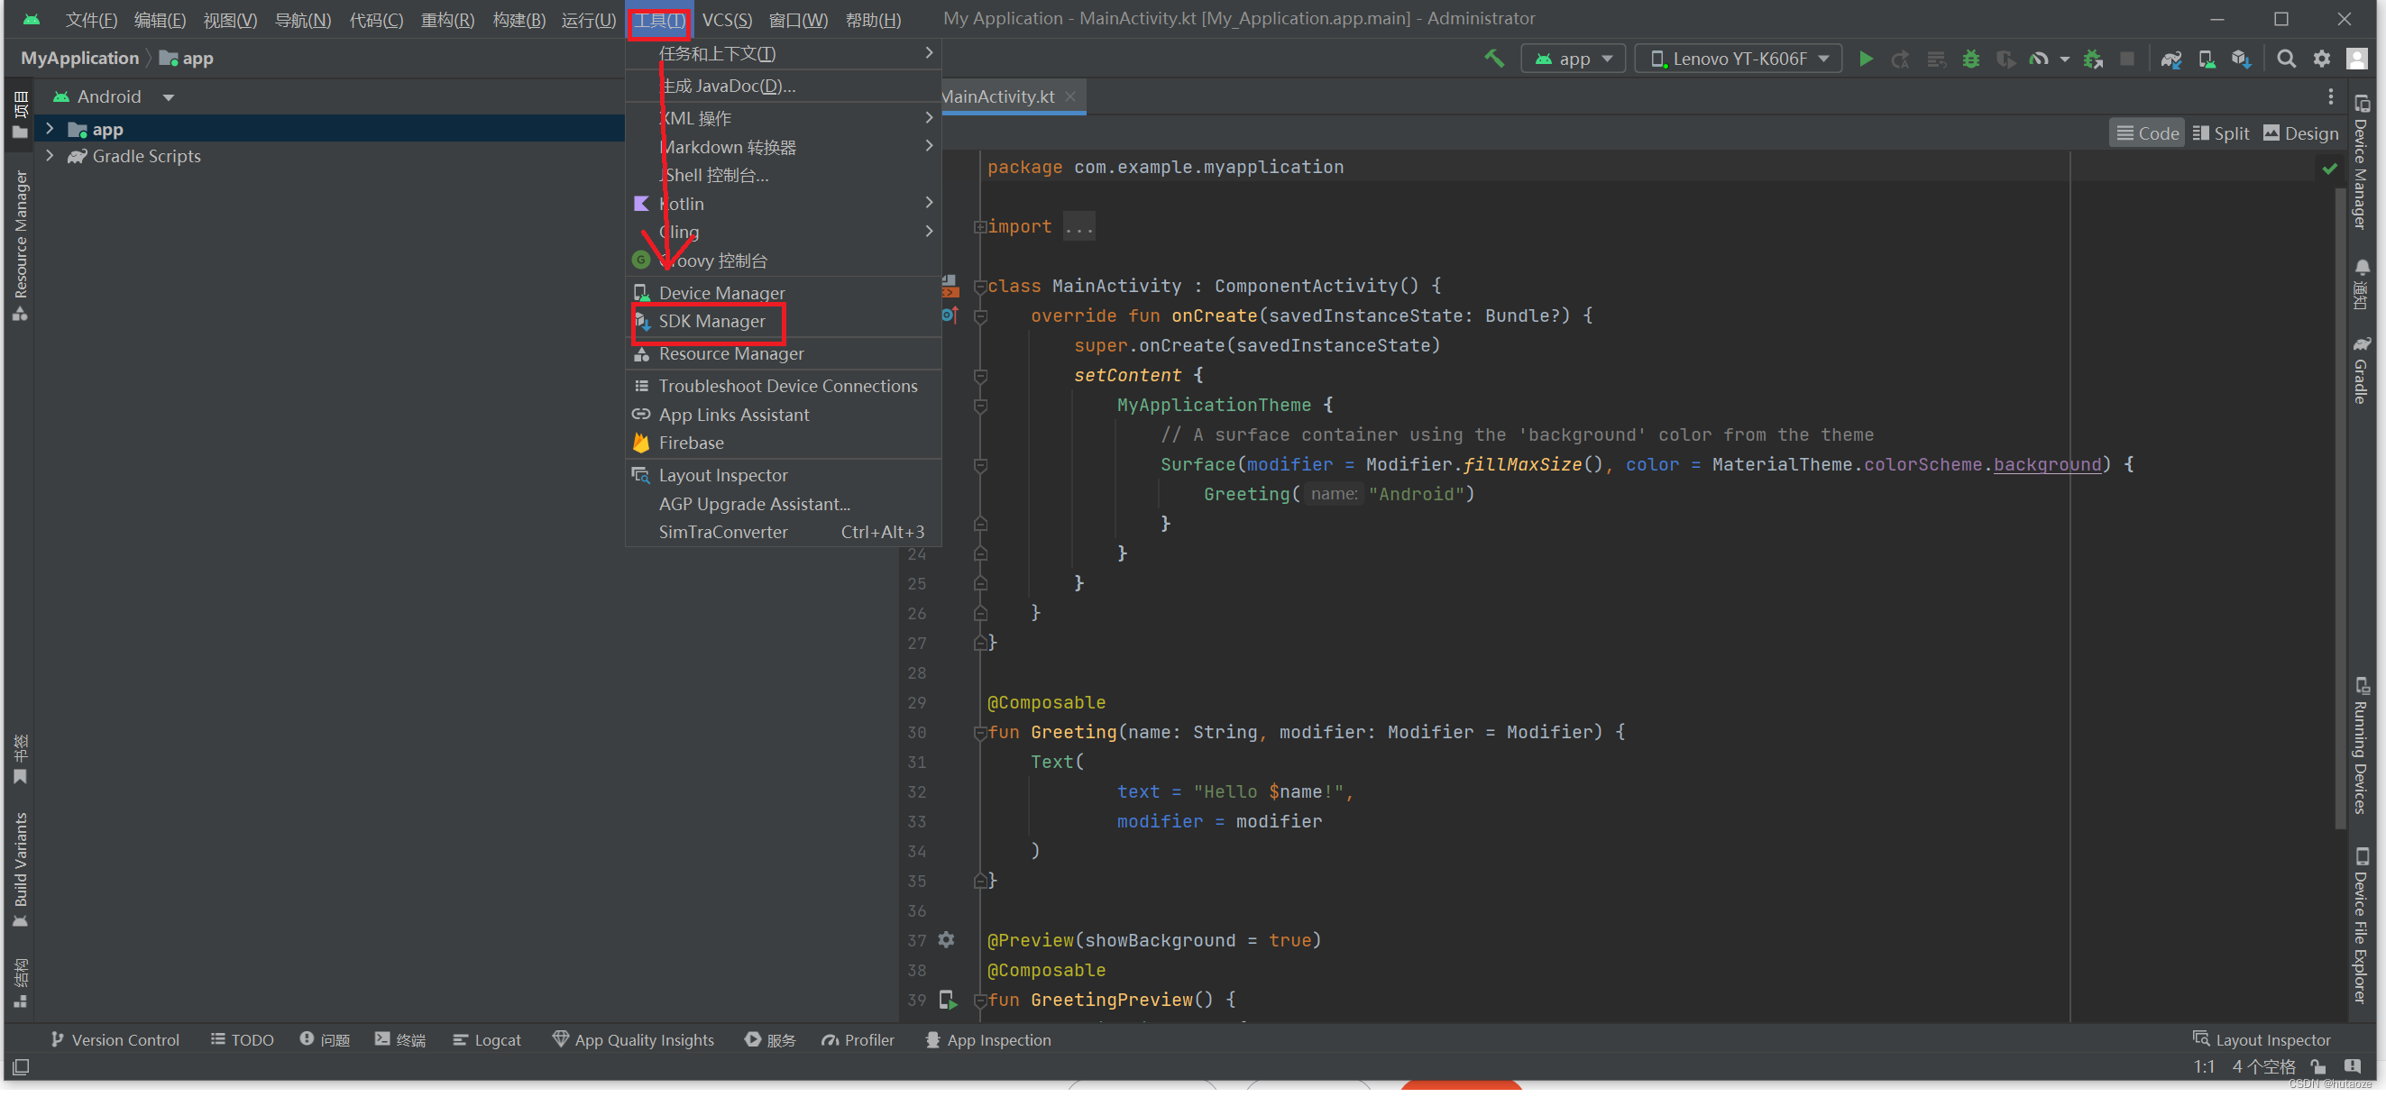Expand the Gradle Scripts tree node
This screenshot has height=1097, width=2386.
[x=50, y=156]
